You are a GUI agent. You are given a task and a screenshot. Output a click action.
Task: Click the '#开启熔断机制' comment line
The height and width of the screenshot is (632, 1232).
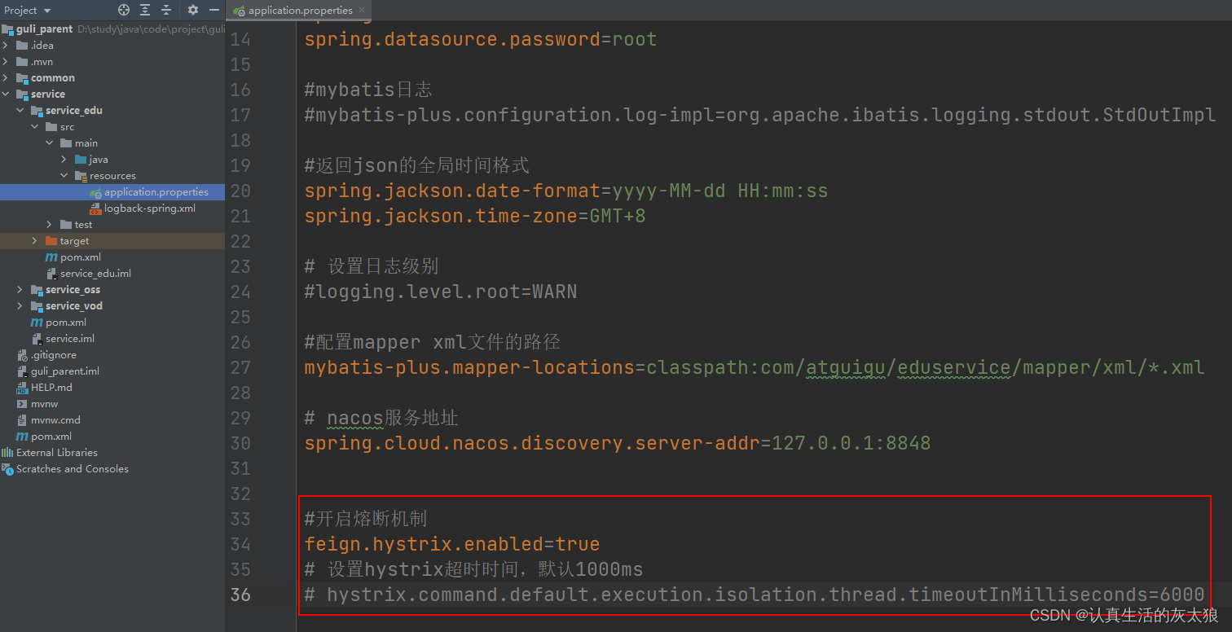click(x=366, y=519)
